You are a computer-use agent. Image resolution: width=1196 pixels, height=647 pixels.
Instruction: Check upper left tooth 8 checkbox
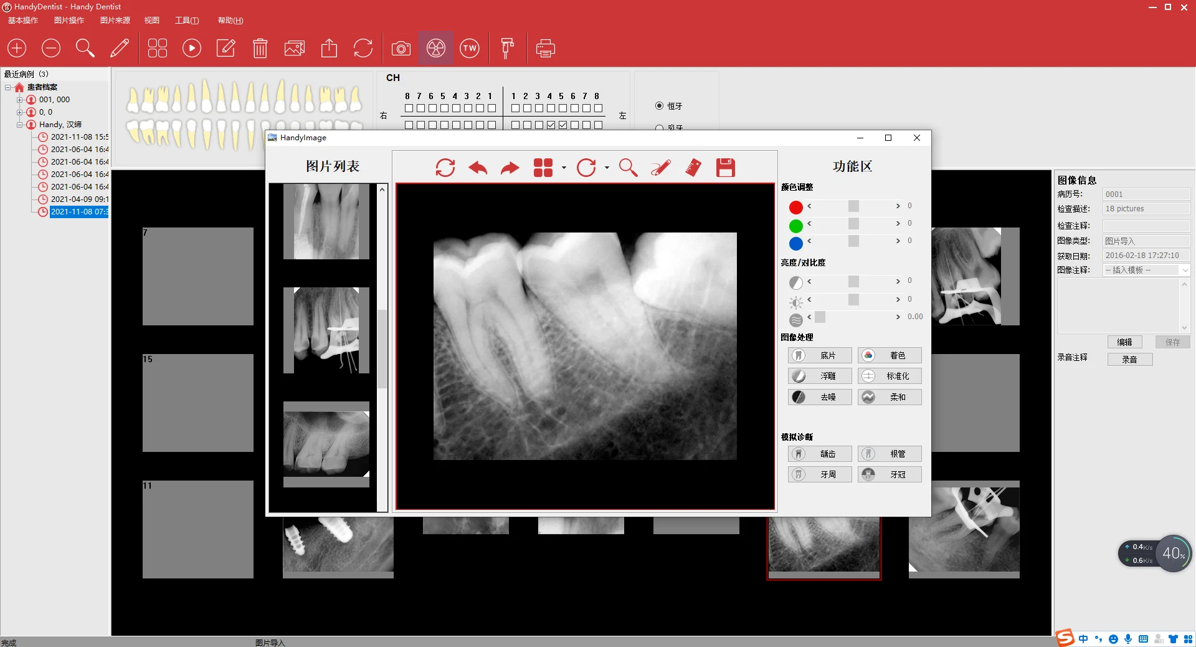598,108
